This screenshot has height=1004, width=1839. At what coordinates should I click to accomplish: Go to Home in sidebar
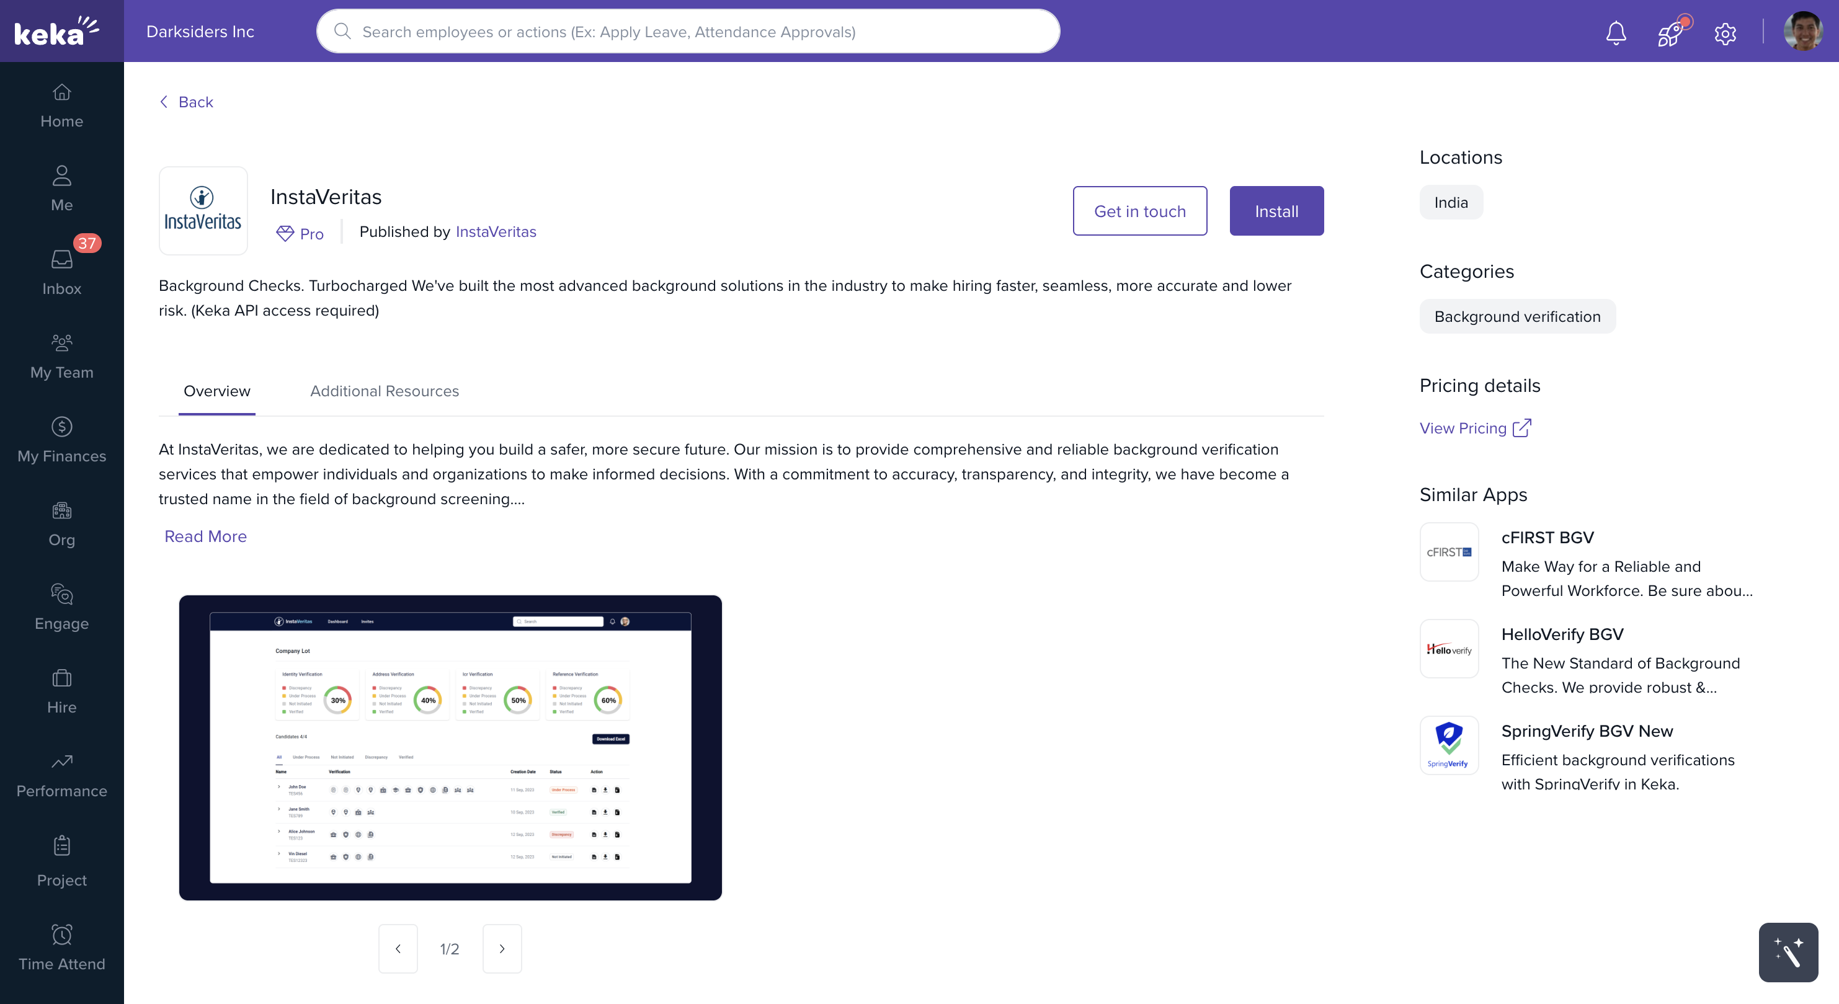tap(61, 106)
